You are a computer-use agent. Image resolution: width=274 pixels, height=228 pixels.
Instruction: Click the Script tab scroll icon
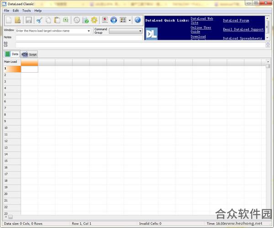25,54
